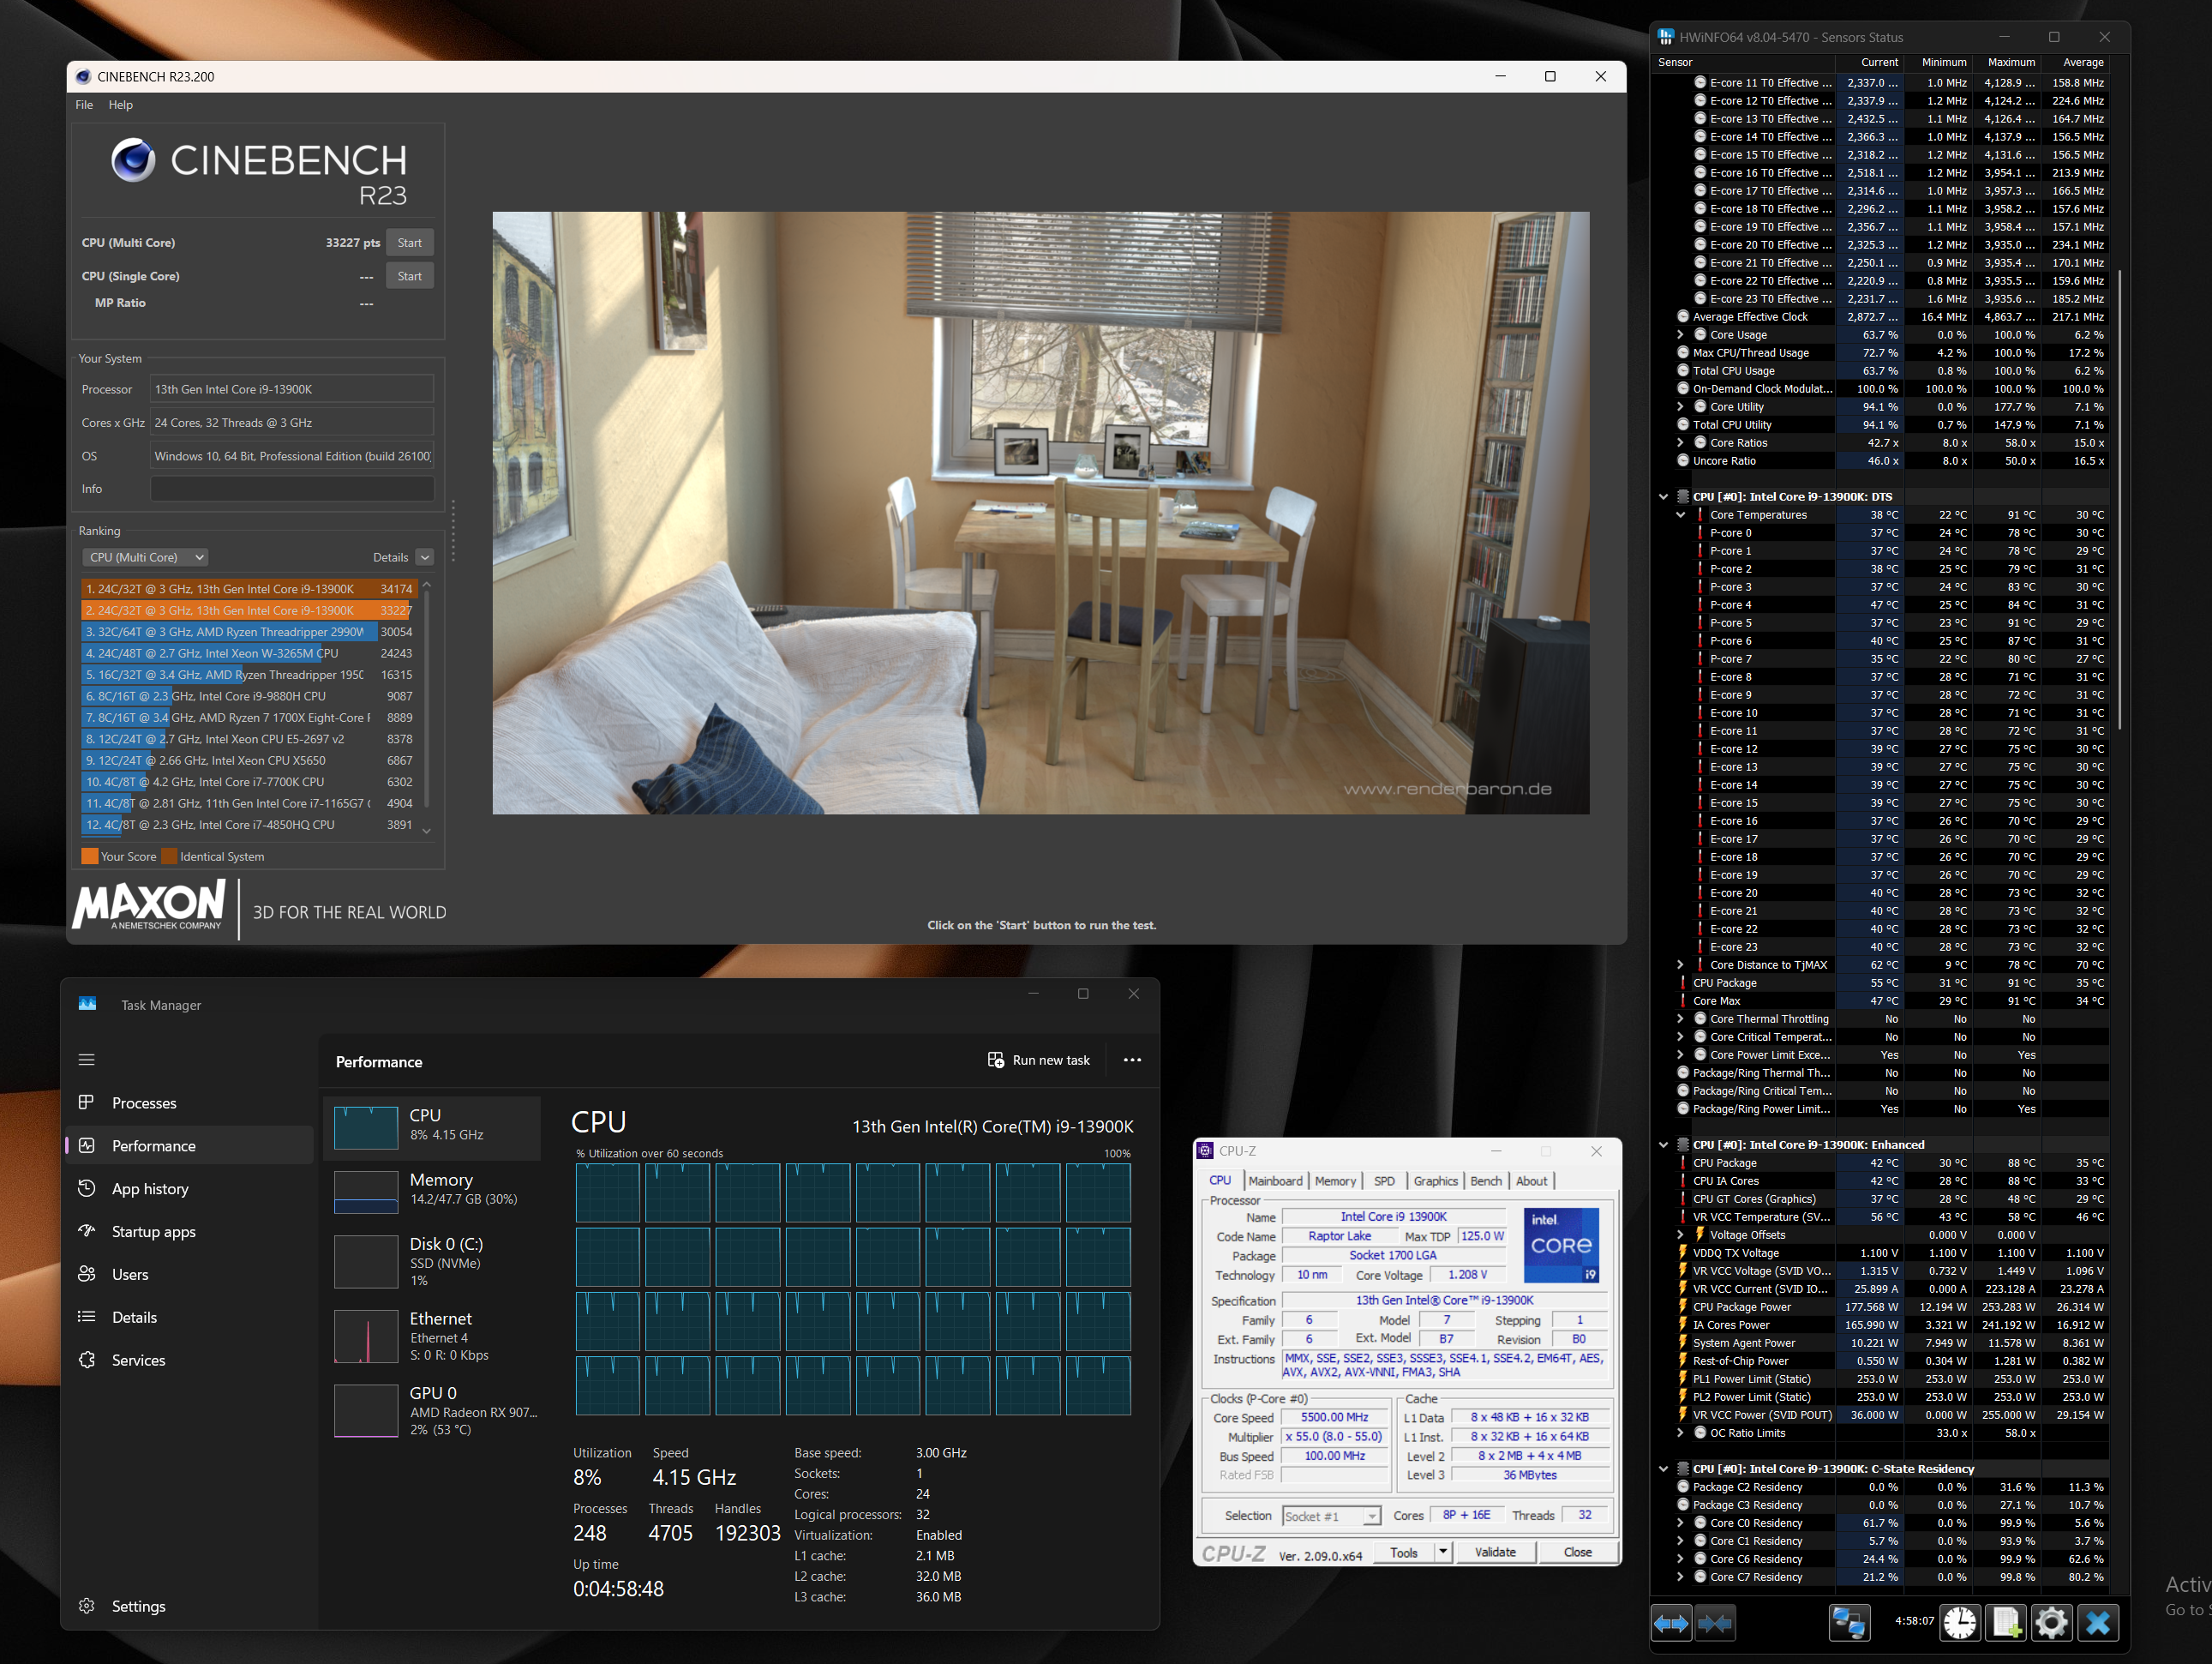
Task: Open Services page in Task Manager
Action: (x=190, y=1360)
